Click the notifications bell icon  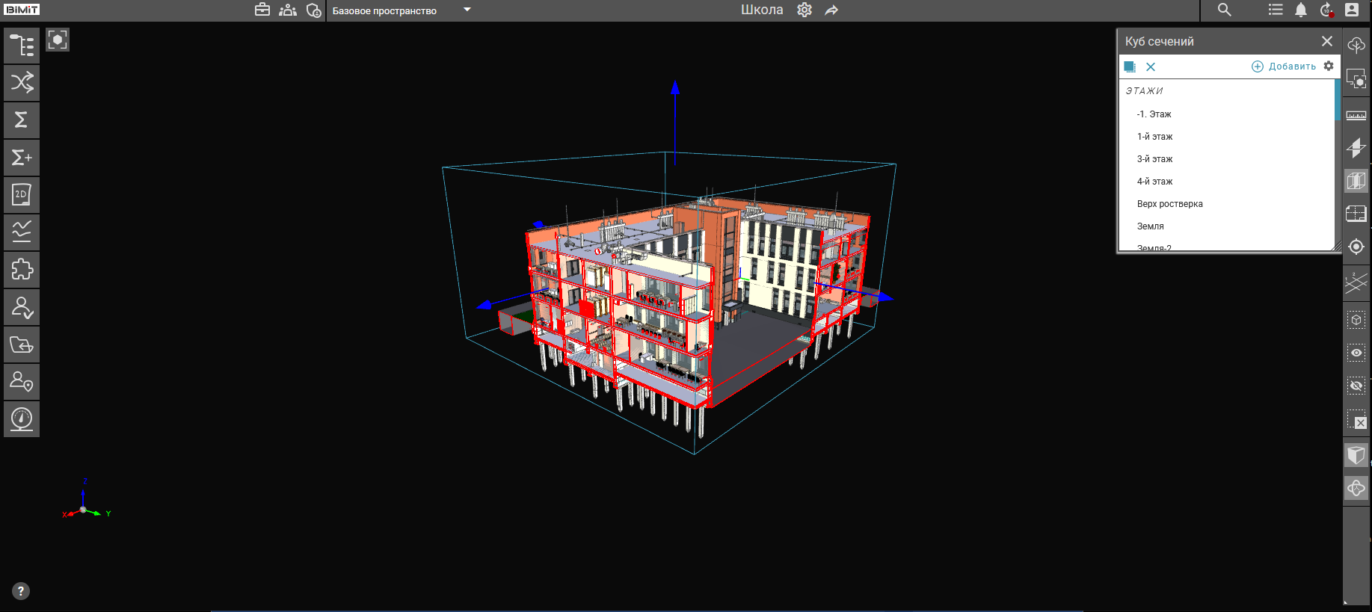point(1301,10)
